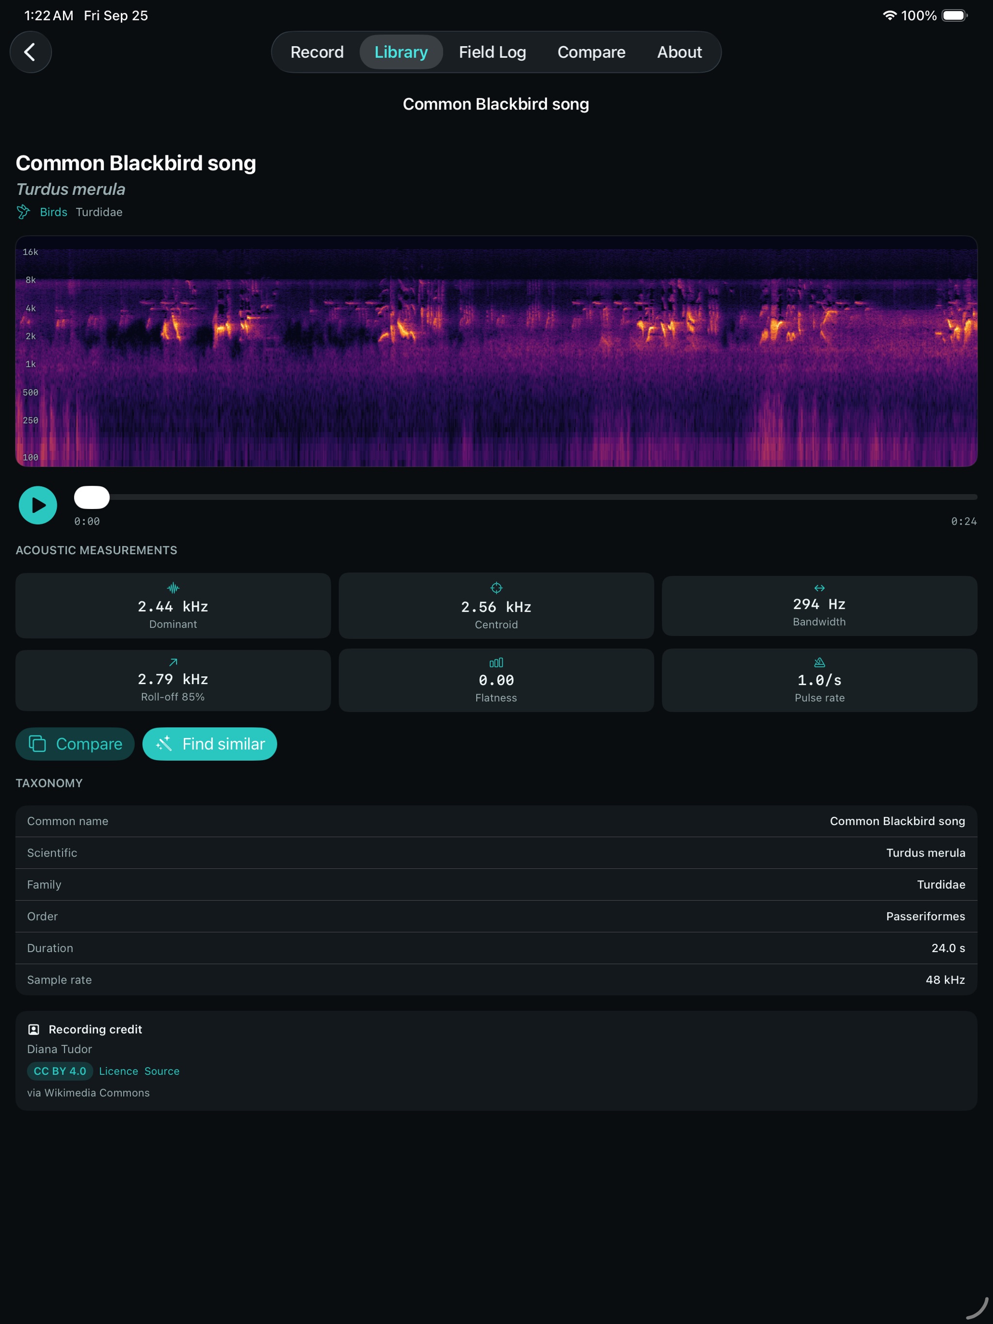
Task: Click the 24.0 s Duration value
Action: [948, 948]
